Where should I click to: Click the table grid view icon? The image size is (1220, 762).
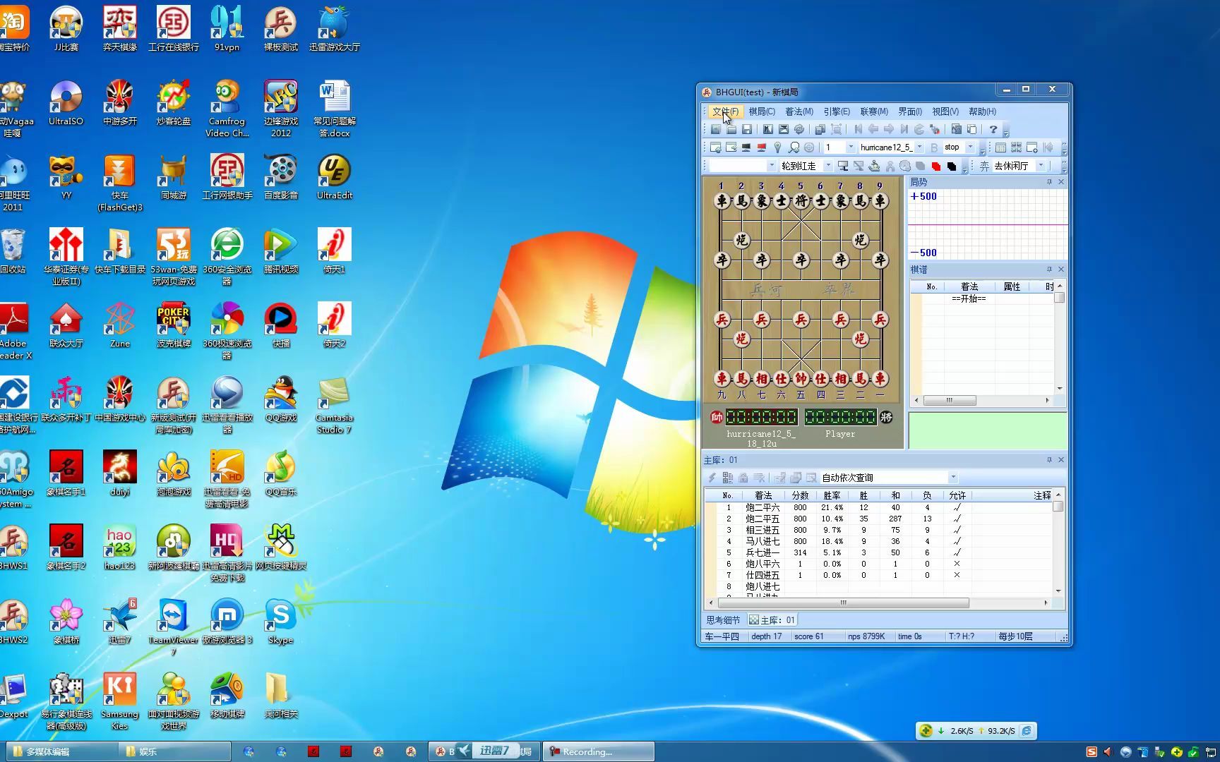point(1000,147)
